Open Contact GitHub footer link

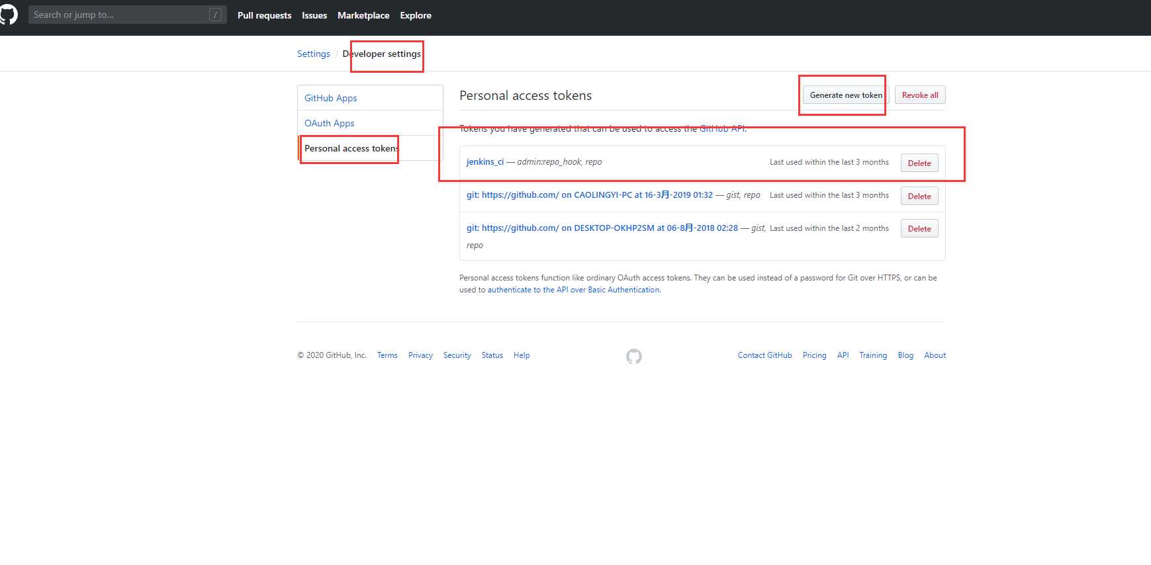click(x=765, y=355)
